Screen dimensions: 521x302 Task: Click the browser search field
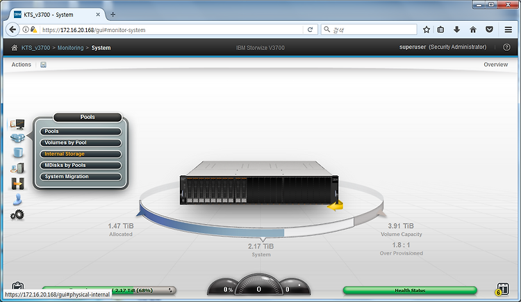point(369,30)
